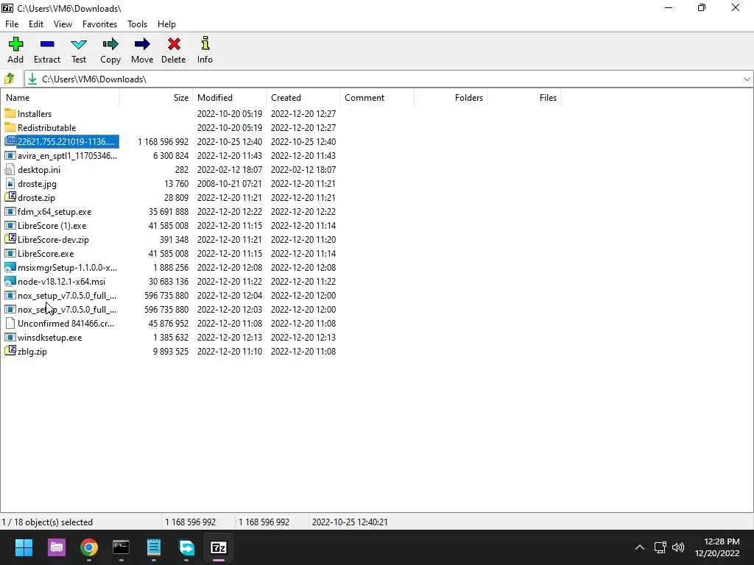Viewport: 754px width, 565px height.
Task: Click the Folders column header
Action: coord(450,98)
